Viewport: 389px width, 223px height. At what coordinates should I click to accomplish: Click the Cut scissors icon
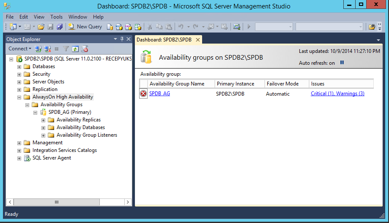pos(150,27)
